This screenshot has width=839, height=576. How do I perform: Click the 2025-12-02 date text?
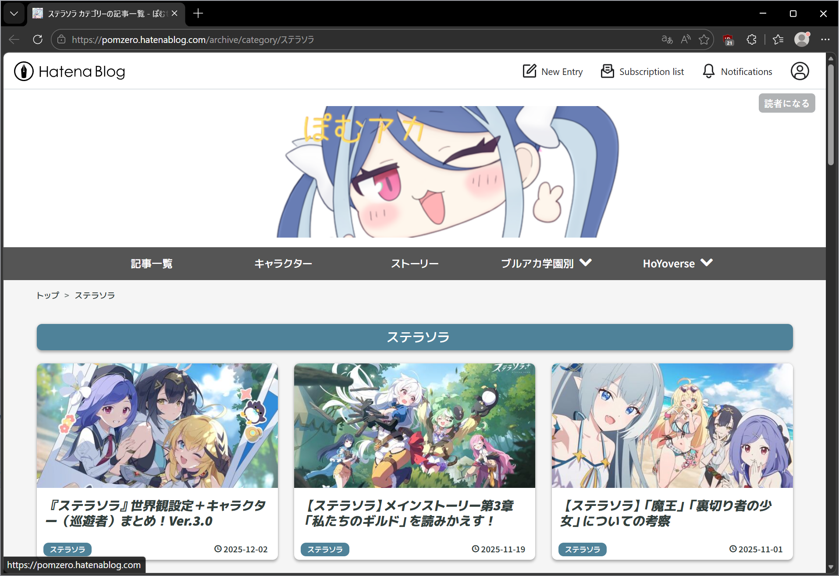[245, 549]
